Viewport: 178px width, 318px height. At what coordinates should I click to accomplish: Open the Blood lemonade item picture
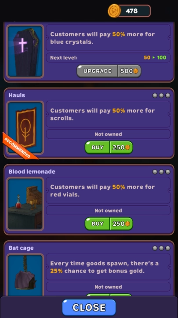tap(25, 204)
